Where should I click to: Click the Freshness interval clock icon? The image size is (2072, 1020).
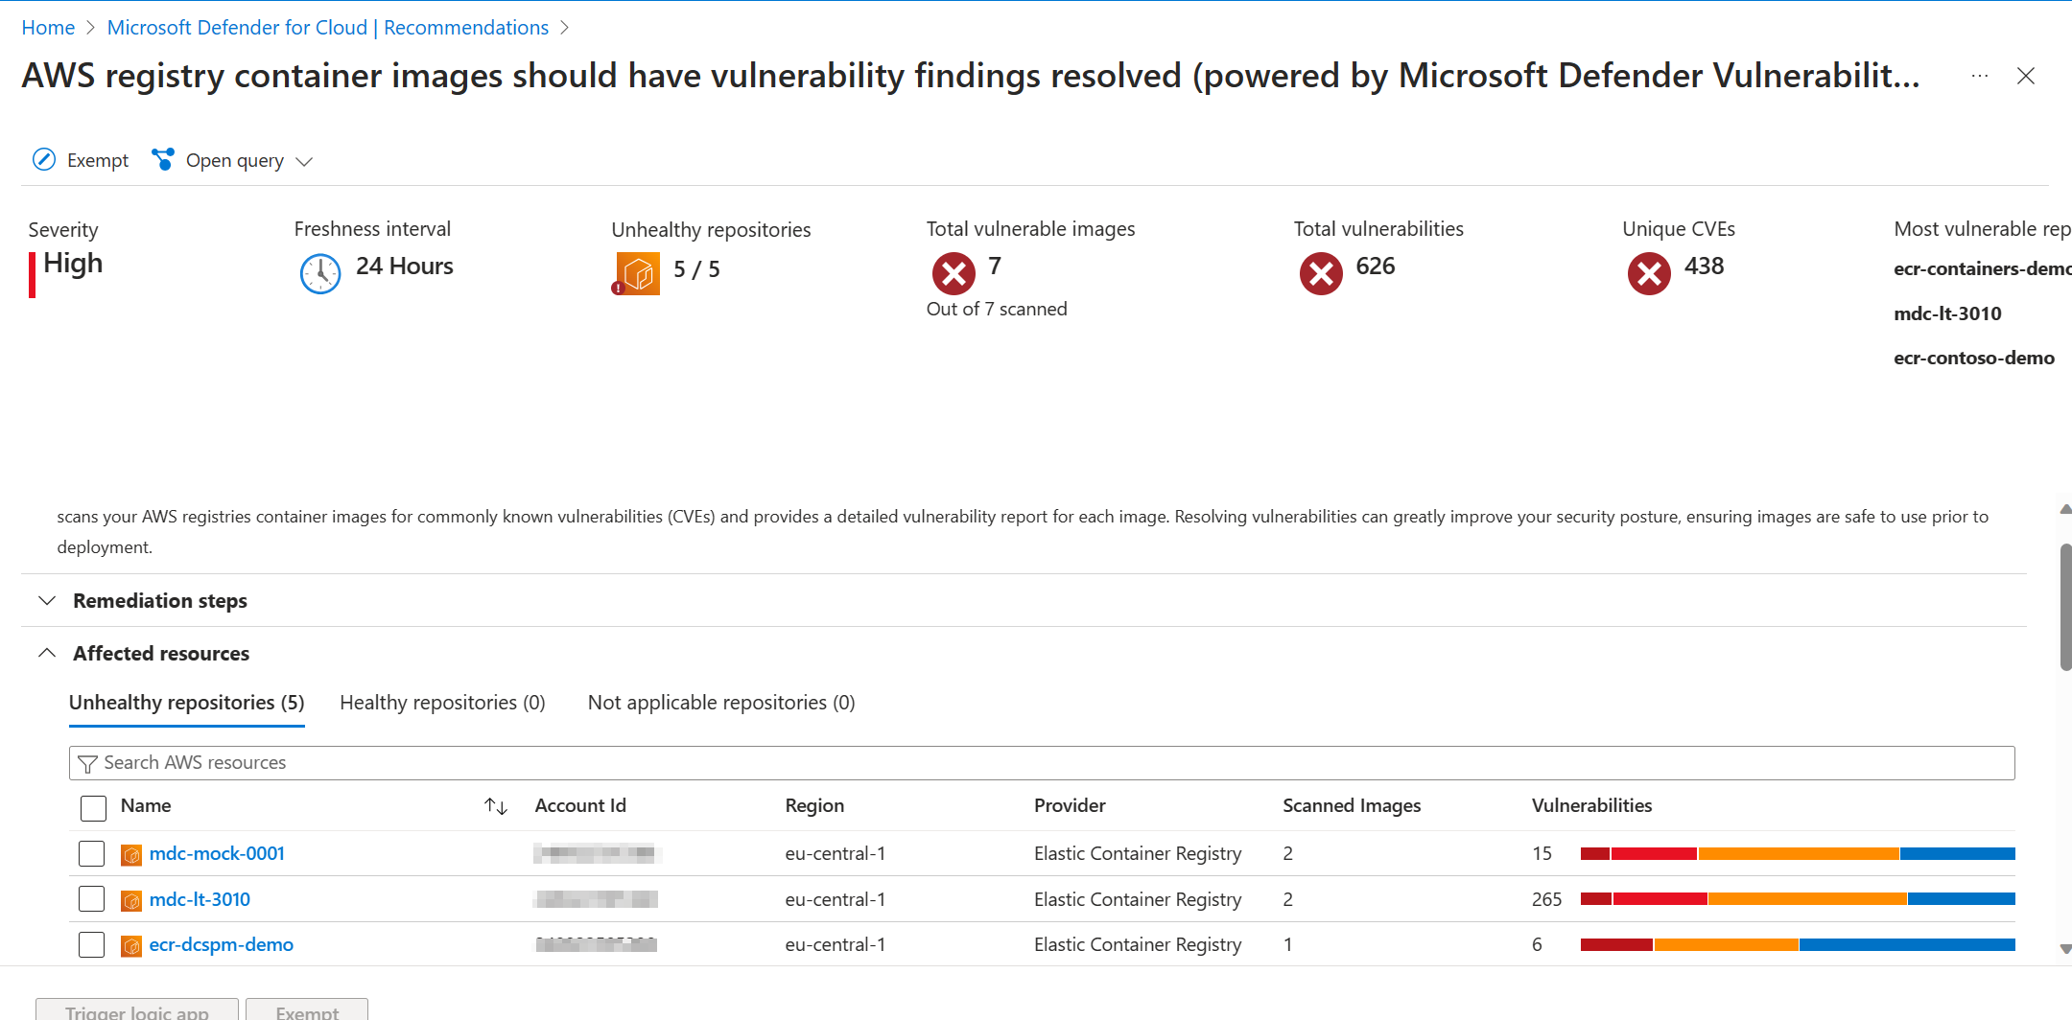tap(320, 274)
